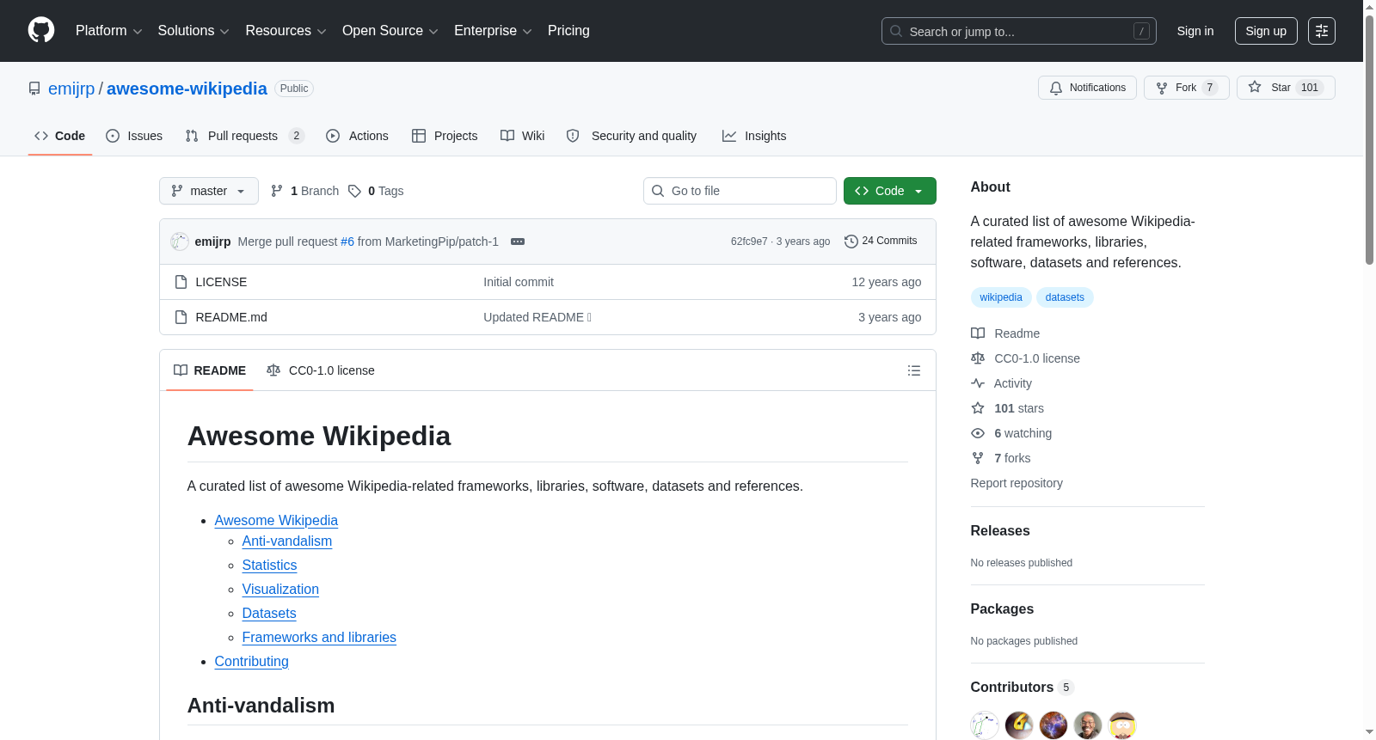Image resolution: width=1376 pixels, height=740 pixels.
Task: Open the green Code dropdown
Action: coord(890,191)
